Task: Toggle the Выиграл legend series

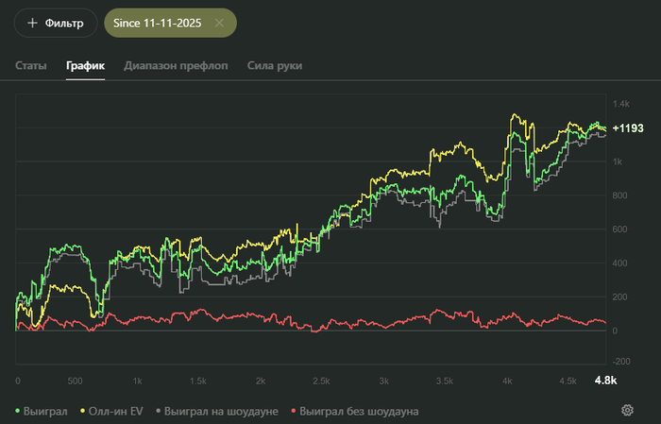Action: [x=42, y=412]
